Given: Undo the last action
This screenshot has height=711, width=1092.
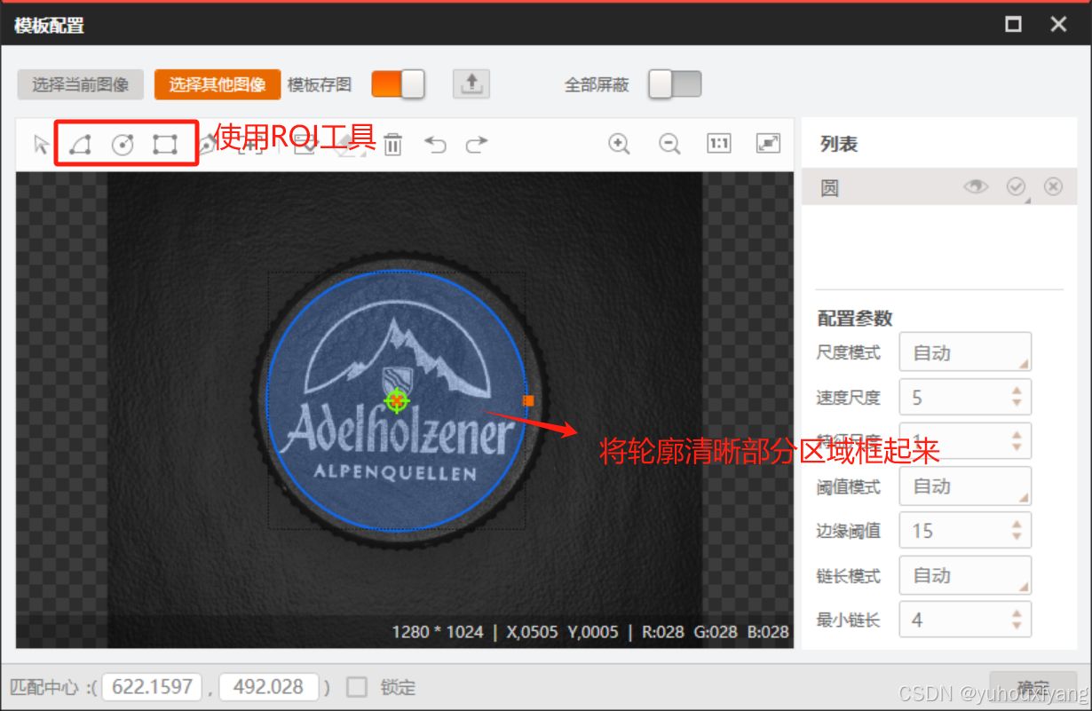Looking at the screenshot, I should tap(435, 144).
